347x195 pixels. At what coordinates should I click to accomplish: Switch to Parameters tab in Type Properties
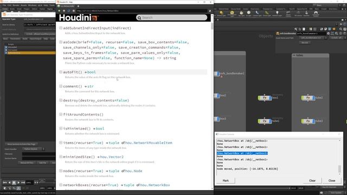15,38
